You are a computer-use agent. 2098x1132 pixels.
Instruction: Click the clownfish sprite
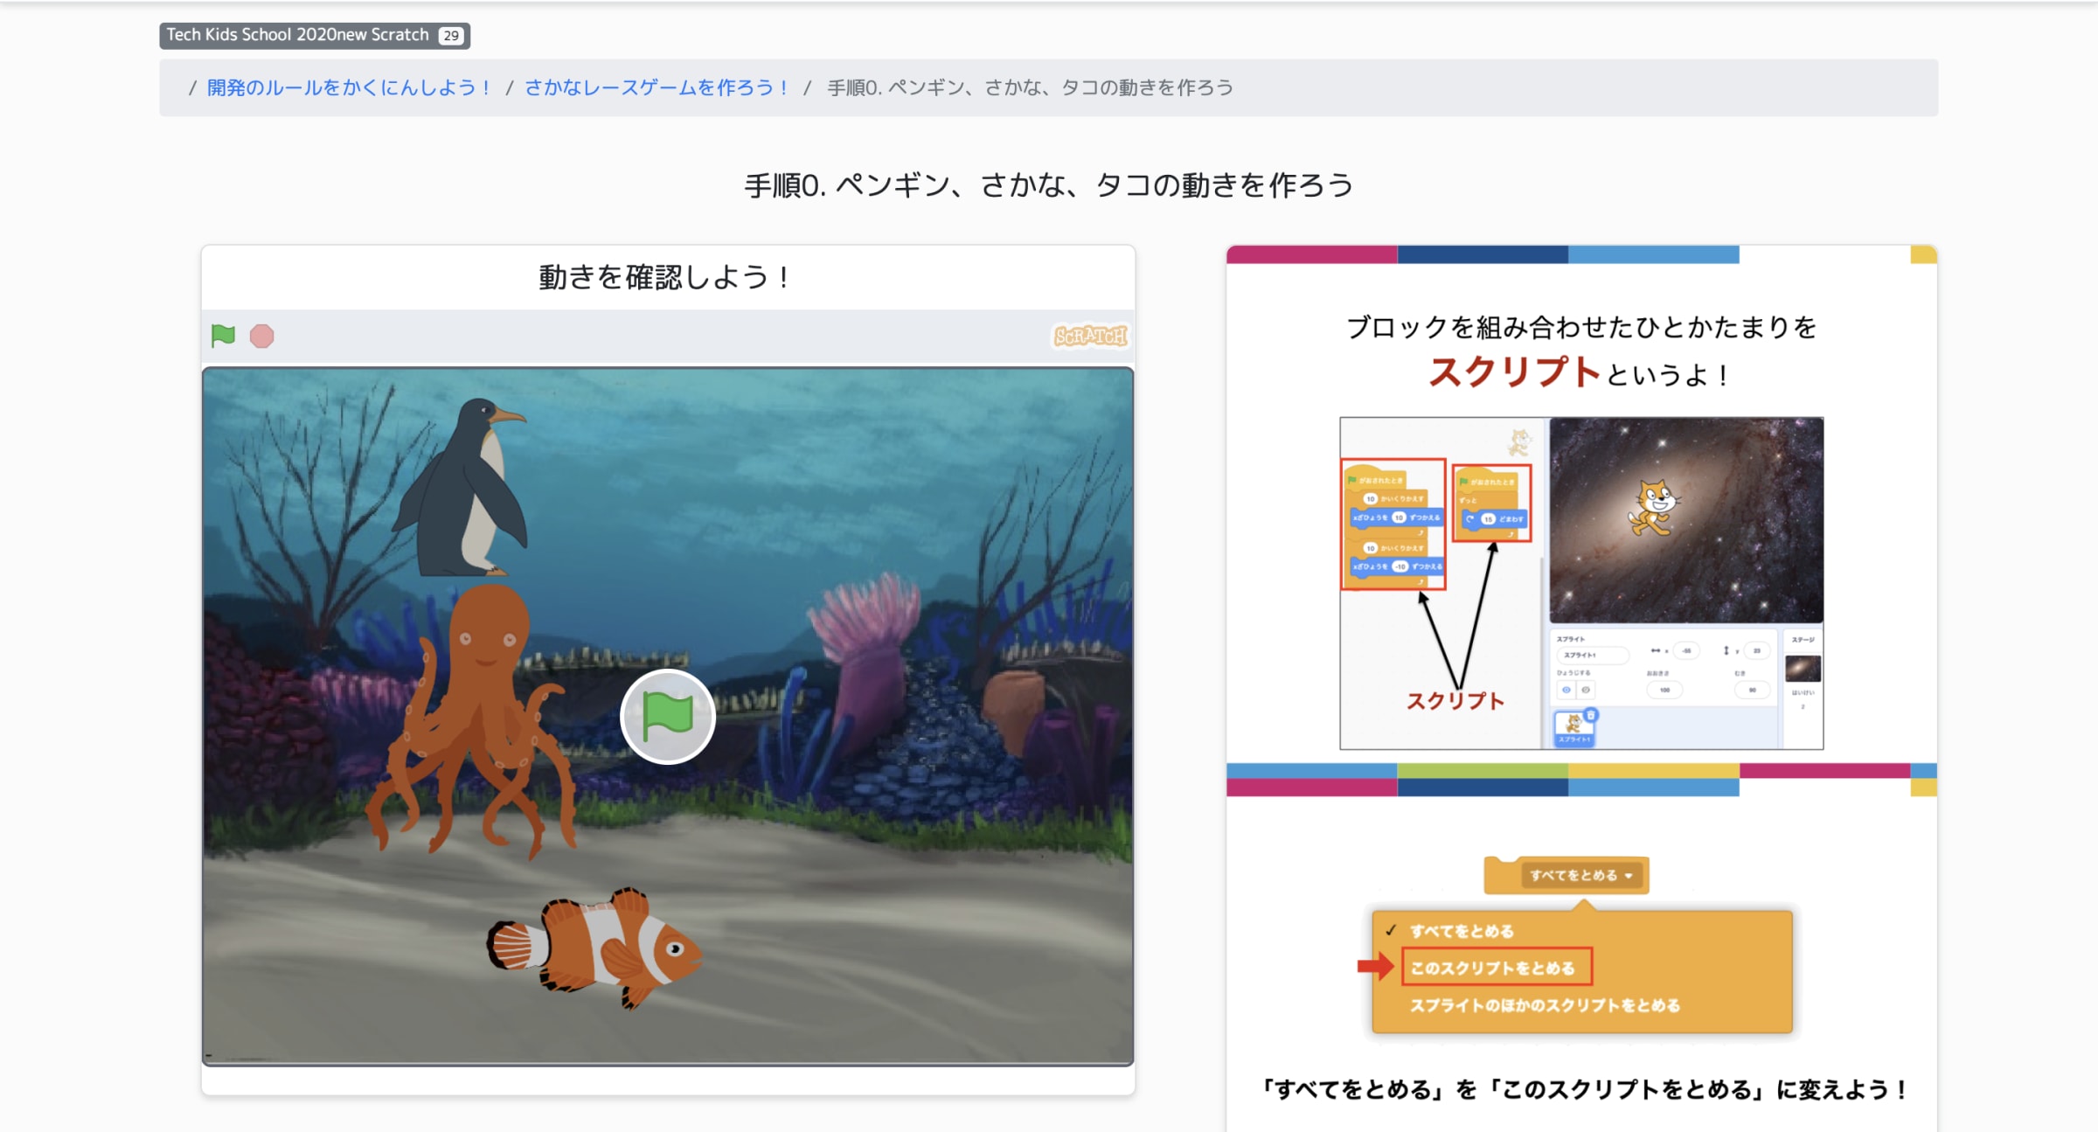603,948
